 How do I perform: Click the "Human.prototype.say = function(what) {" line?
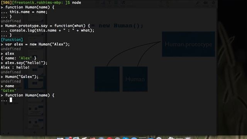[x=47, y=26]
